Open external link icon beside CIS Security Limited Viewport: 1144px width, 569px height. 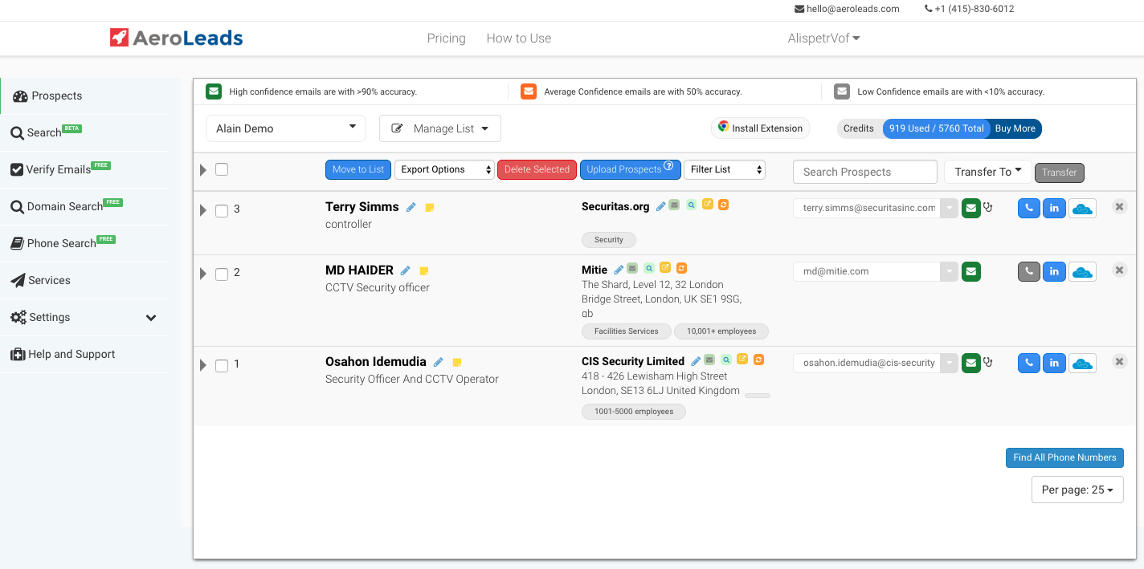(x=742, y=359)
